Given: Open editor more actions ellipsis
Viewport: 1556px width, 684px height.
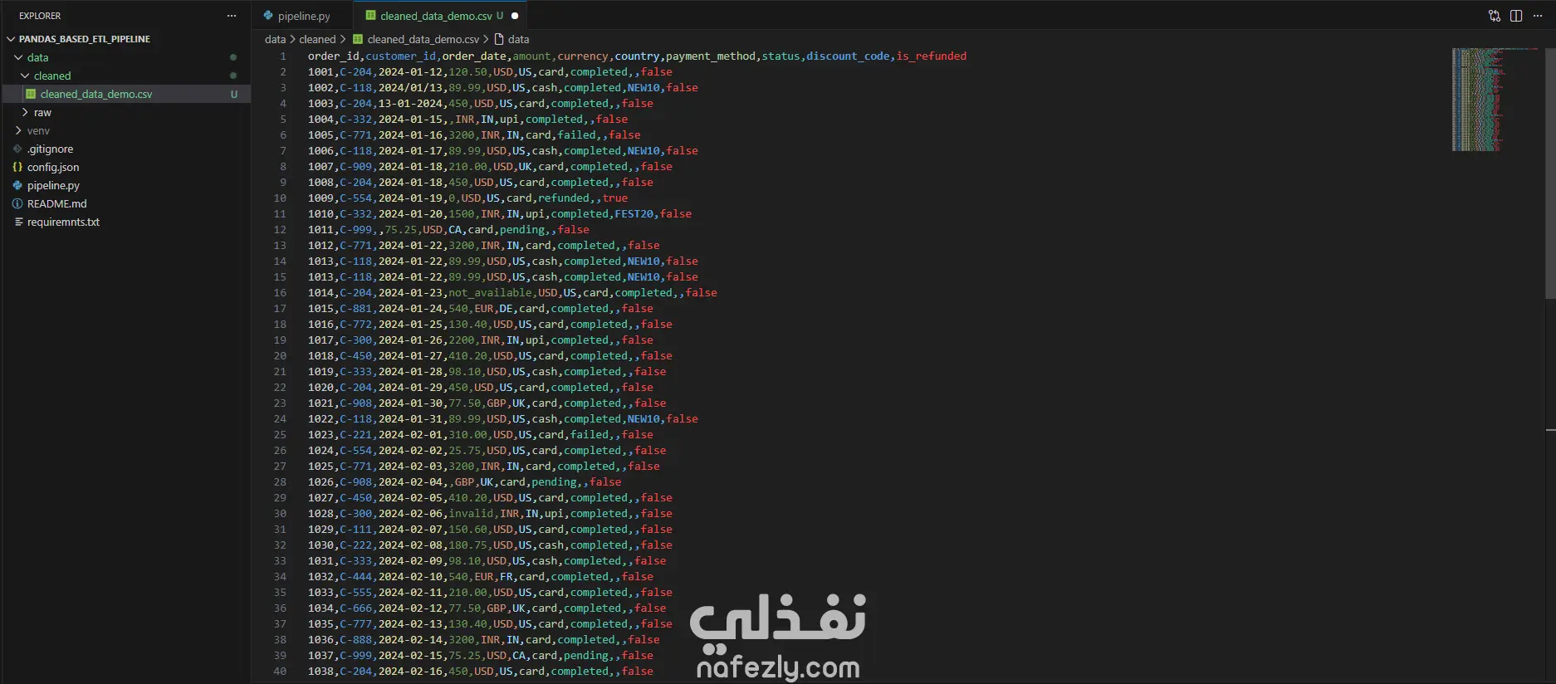Looking at the screenshot, I should pos(1538,16).
